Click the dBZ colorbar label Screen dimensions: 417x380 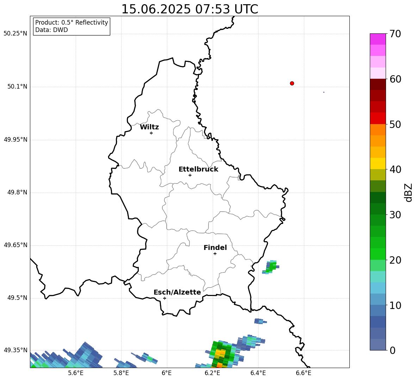point(408,192)
